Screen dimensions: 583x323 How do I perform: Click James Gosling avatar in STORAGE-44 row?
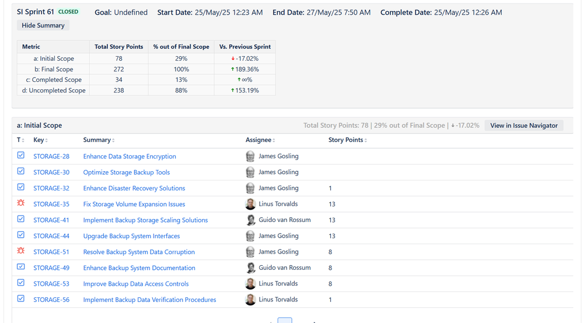click(250, 236)
